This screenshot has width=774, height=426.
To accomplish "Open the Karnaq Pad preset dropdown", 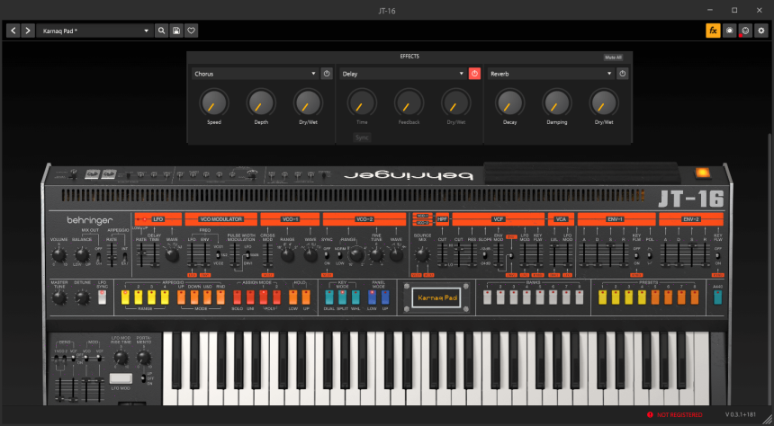I will tap(94, 31).
